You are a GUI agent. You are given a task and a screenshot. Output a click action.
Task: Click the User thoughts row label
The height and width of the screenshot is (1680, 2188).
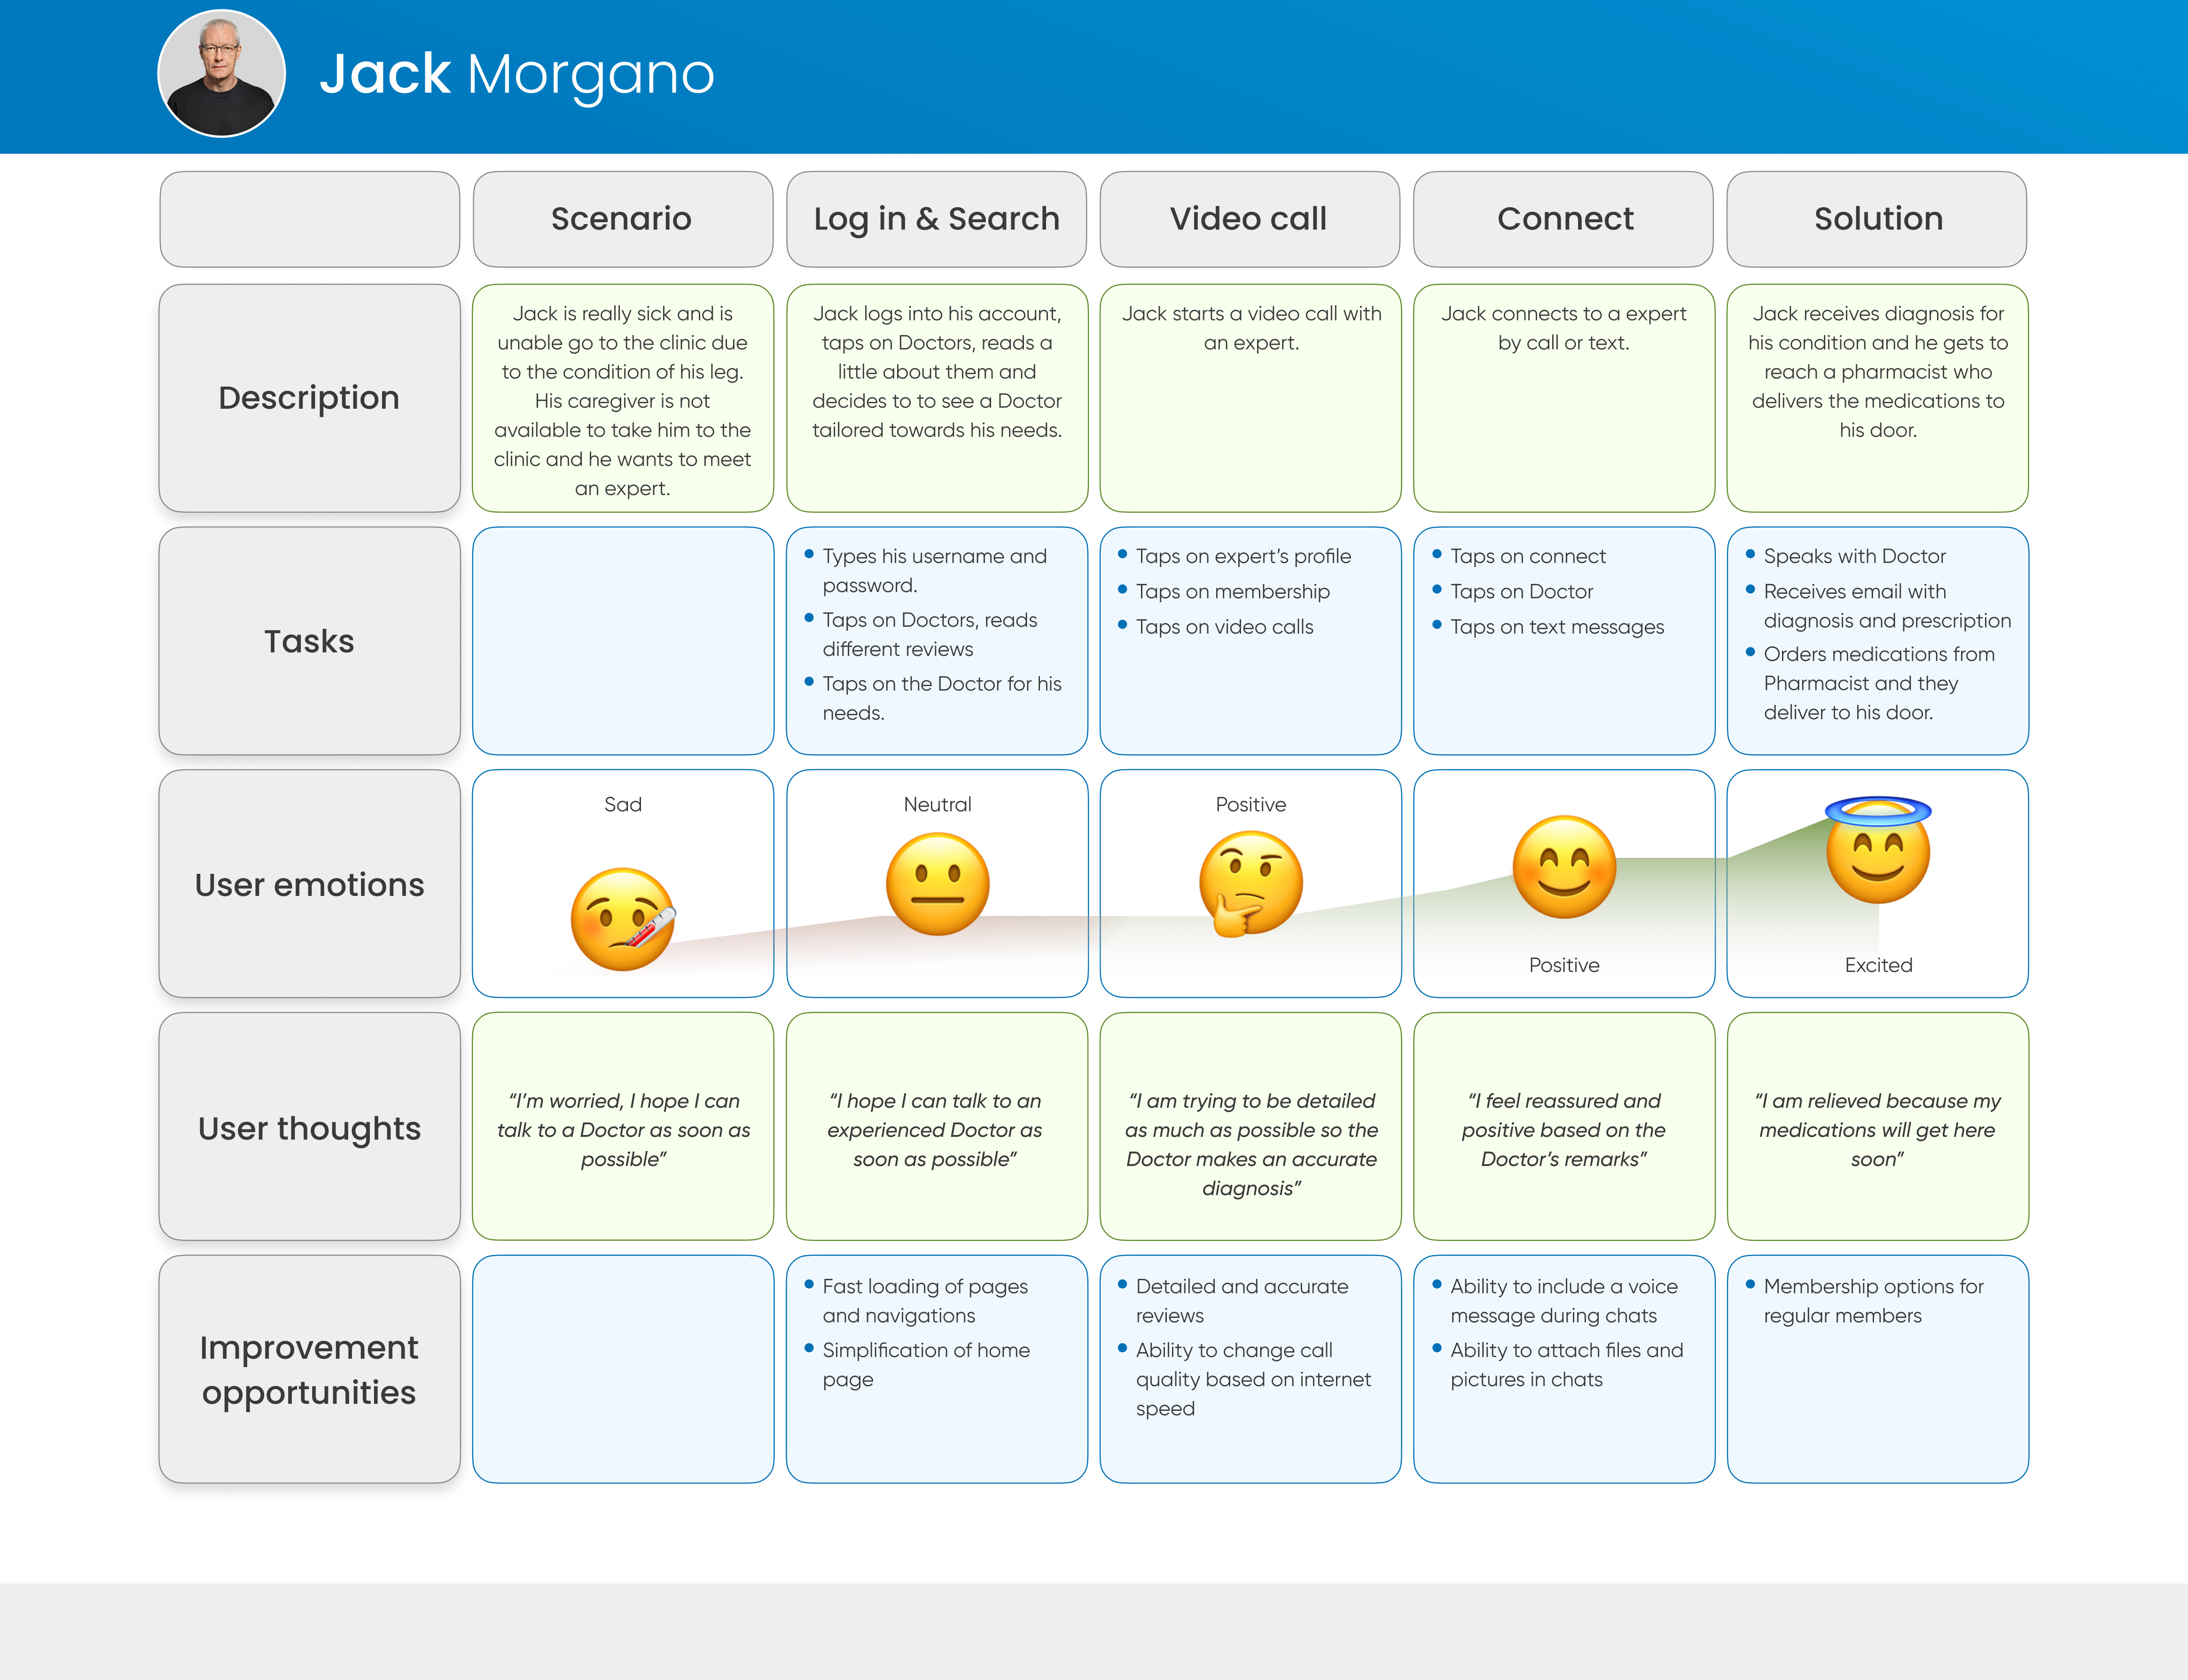click(309, 1128)
